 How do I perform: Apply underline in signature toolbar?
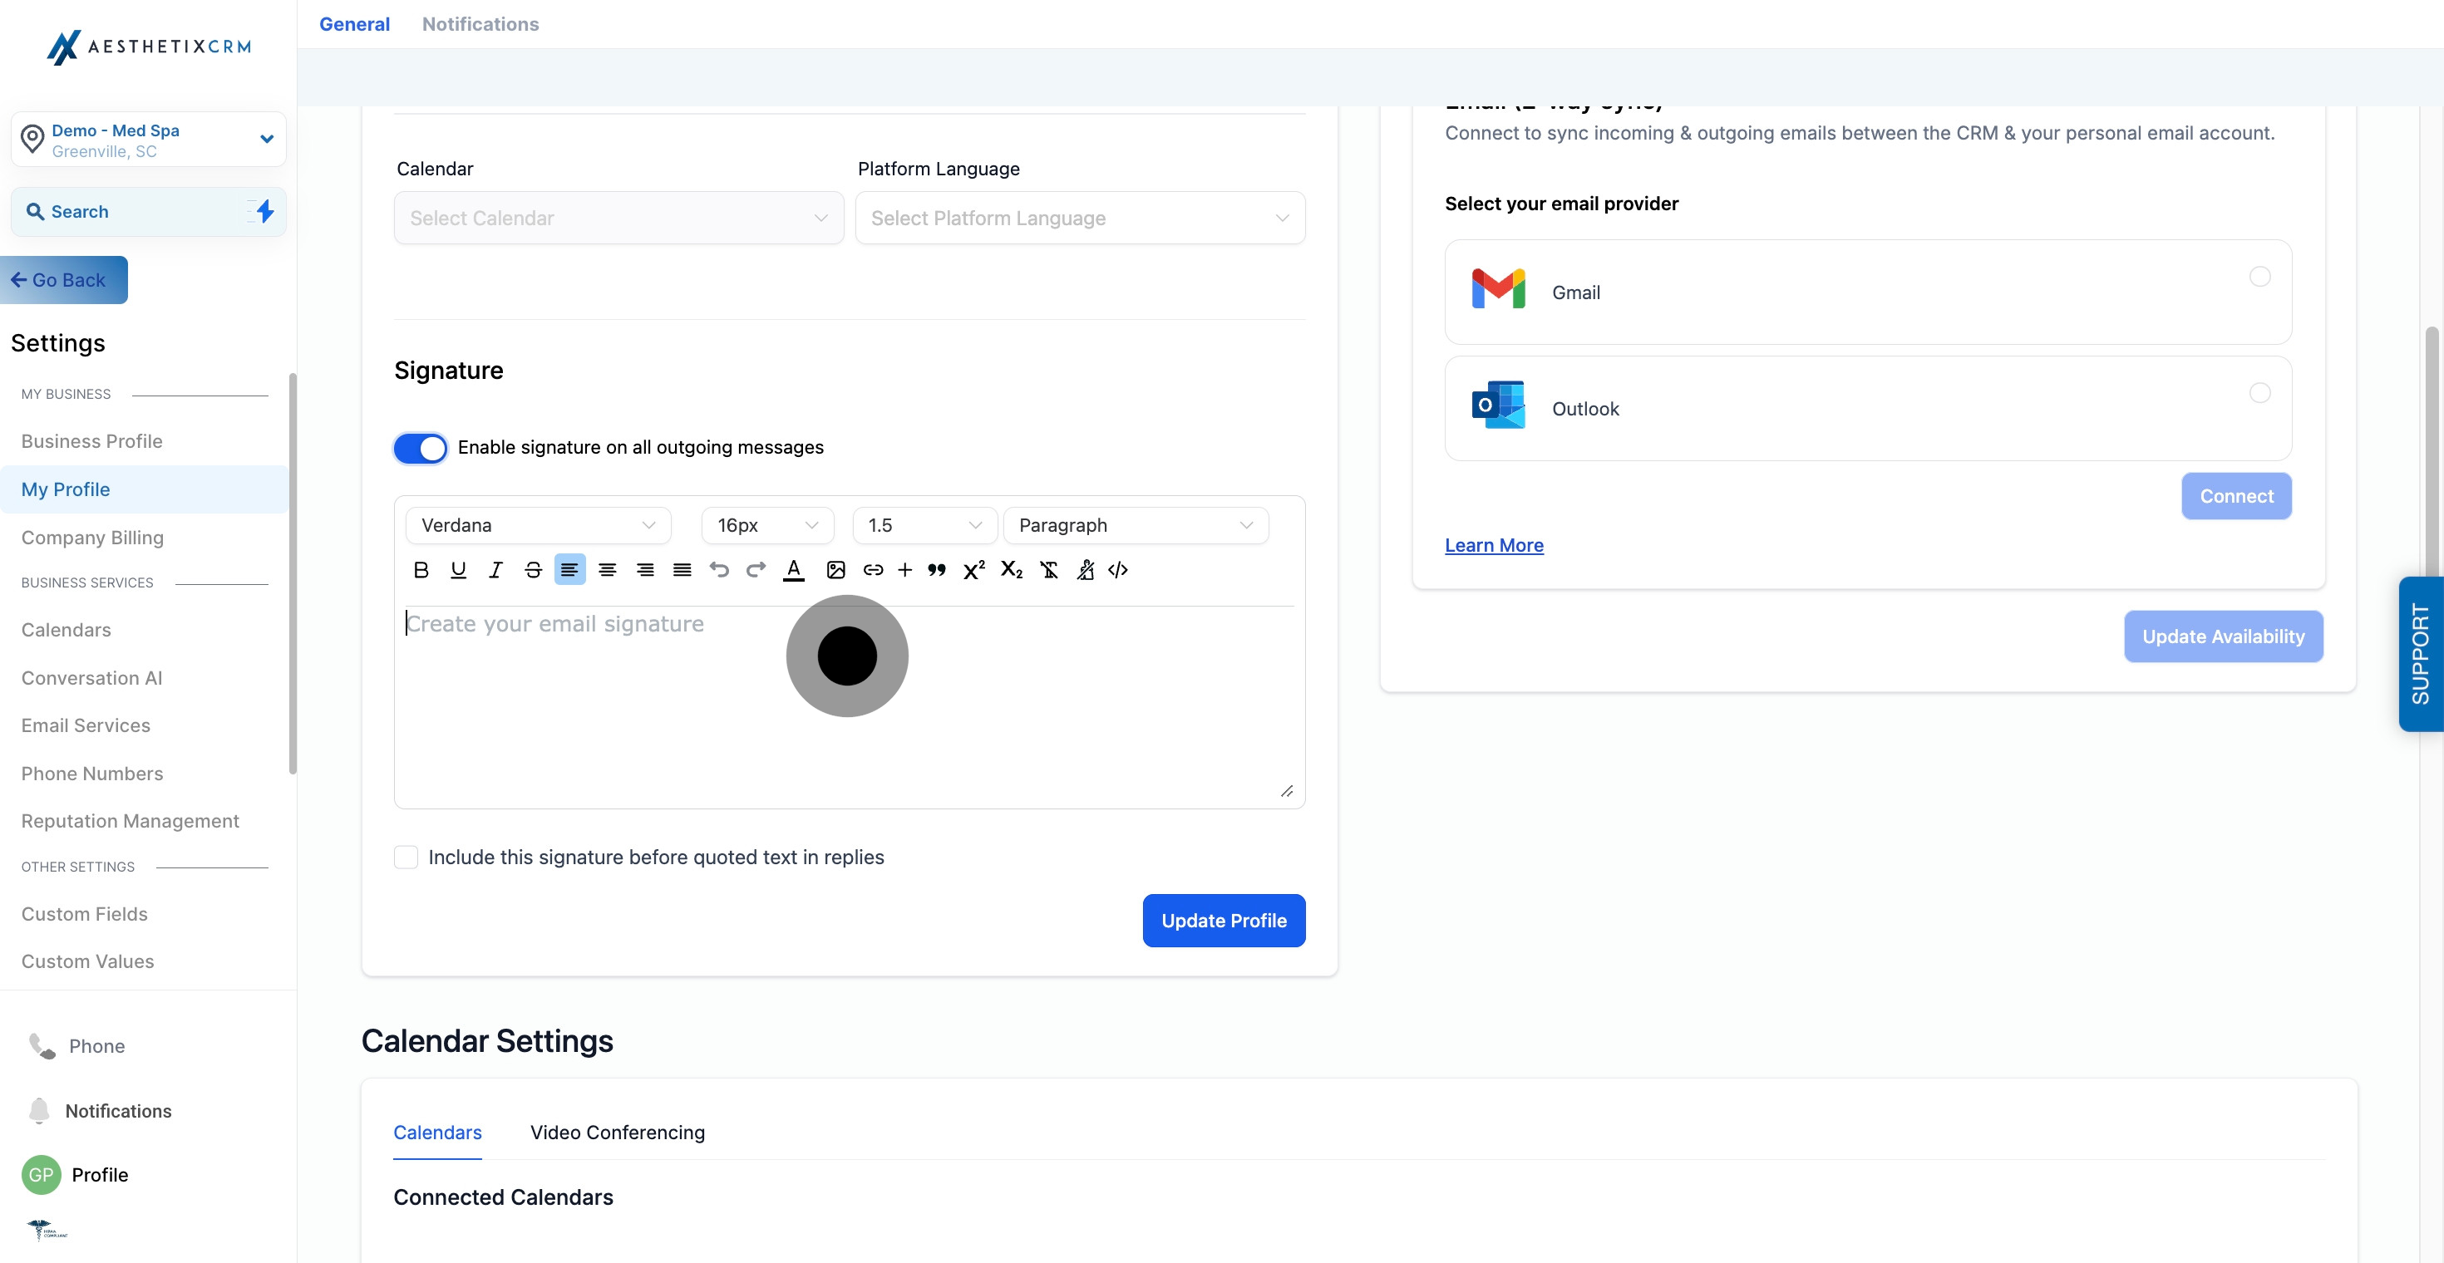pyautogui.click(x=458, y=570)
